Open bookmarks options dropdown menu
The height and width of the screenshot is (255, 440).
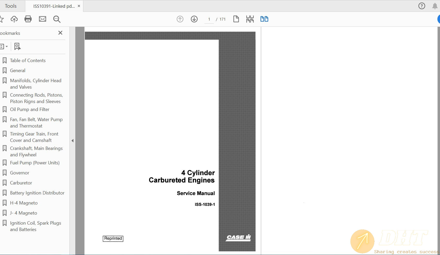pos(4,47)
